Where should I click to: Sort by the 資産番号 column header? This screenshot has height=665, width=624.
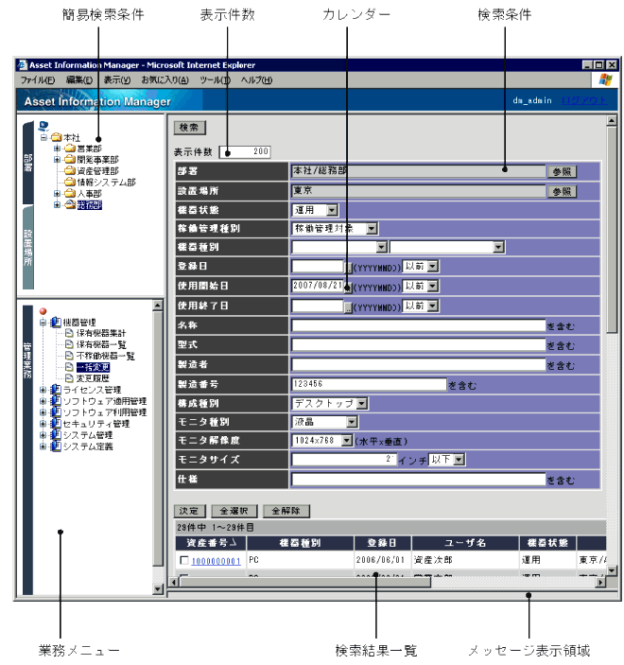(211, 543)
